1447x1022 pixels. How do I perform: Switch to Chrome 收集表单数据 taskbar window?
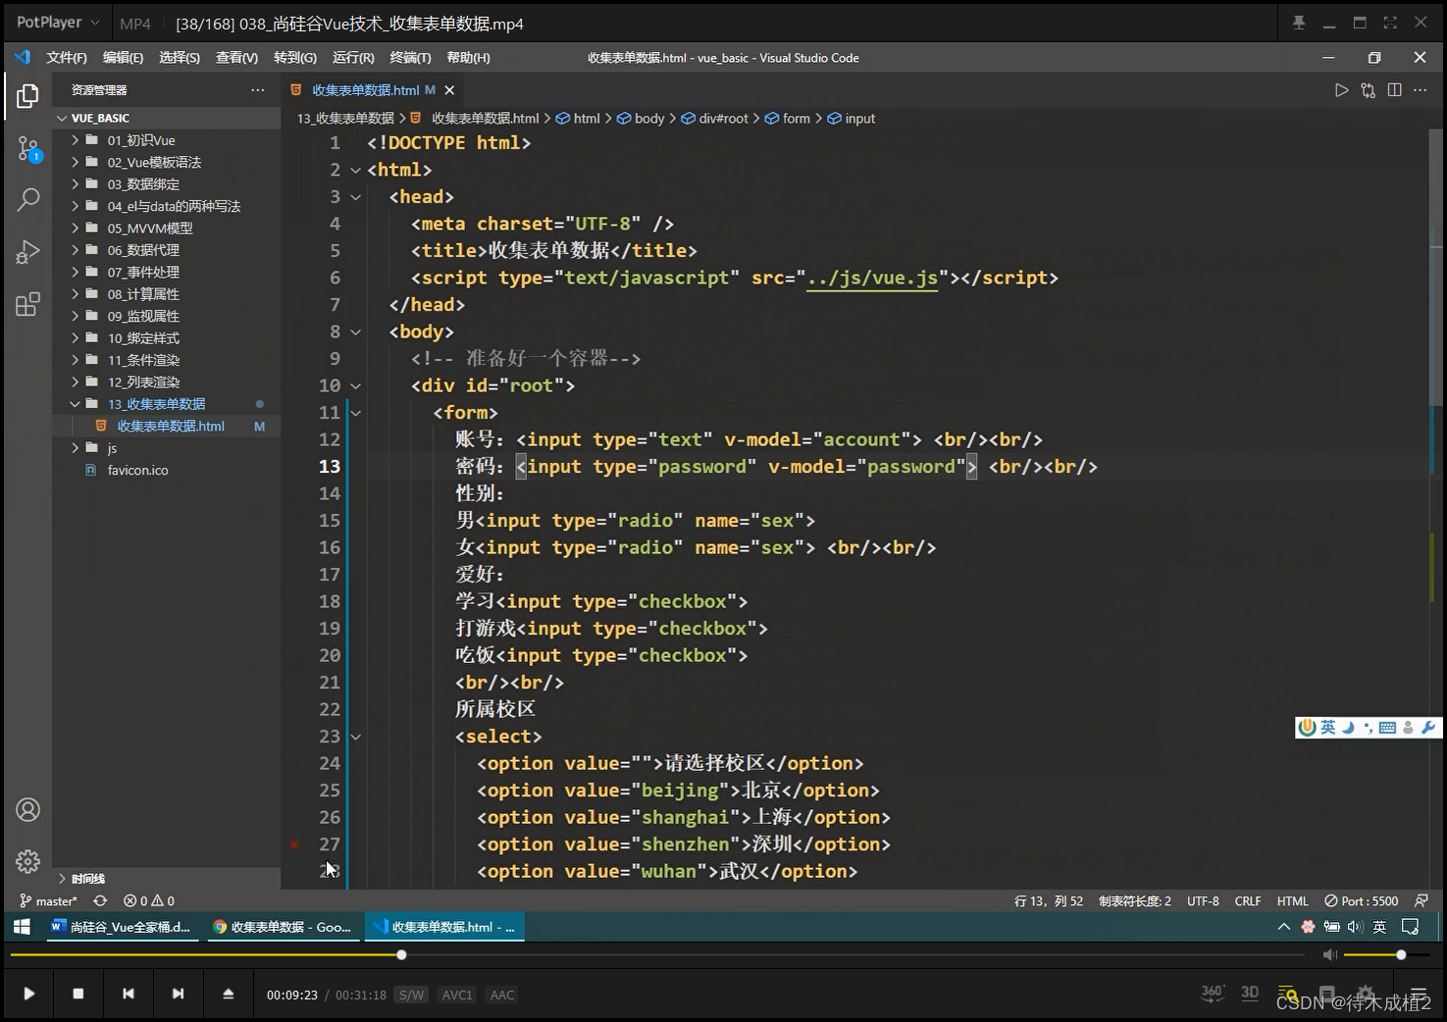click(x=283, y=927)
